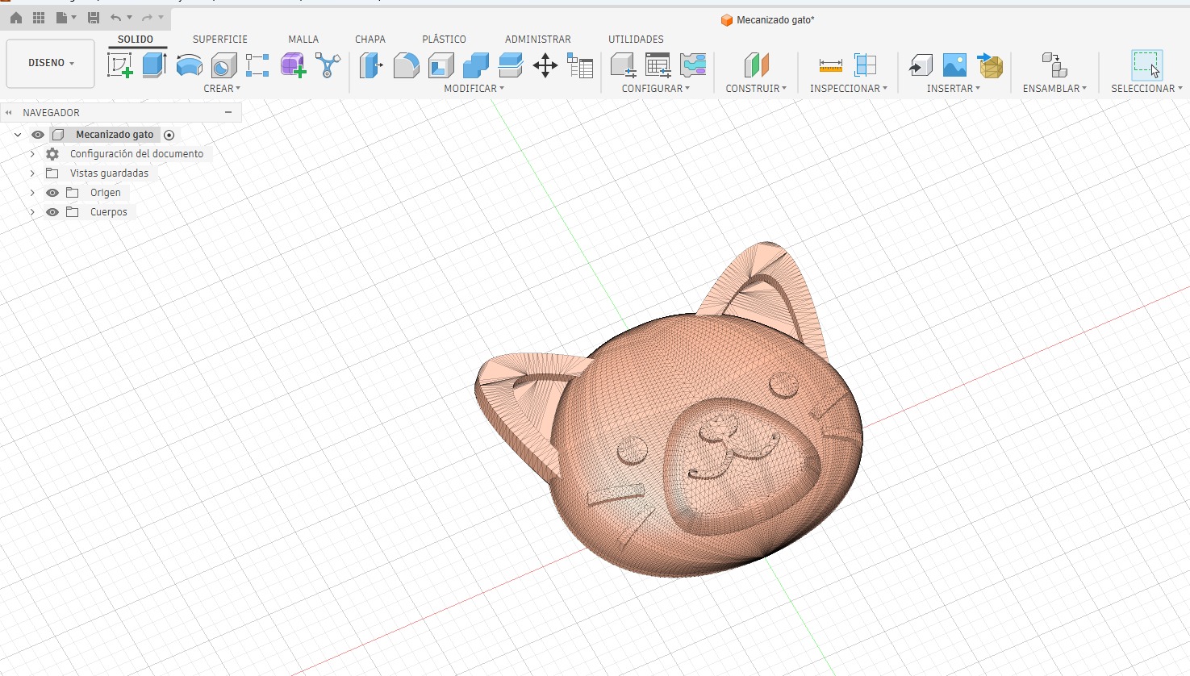Select the Interference inspect tool
The image size is (1190, 676).
[865, 65]
